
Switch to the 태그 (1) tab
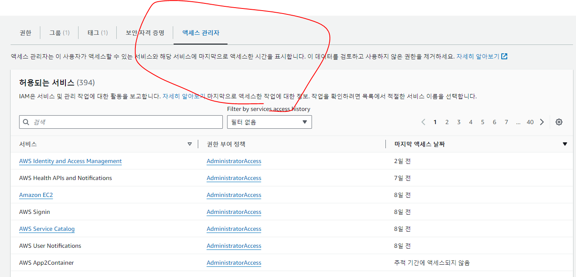98,33
